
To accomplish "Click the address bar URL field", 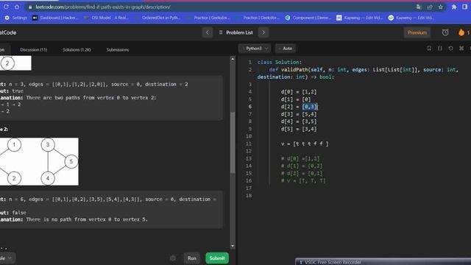I will pos(222,7).
